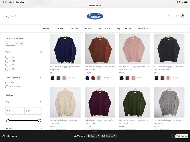
Task: Go to the Réassort menu item
Action: [60, 28]
